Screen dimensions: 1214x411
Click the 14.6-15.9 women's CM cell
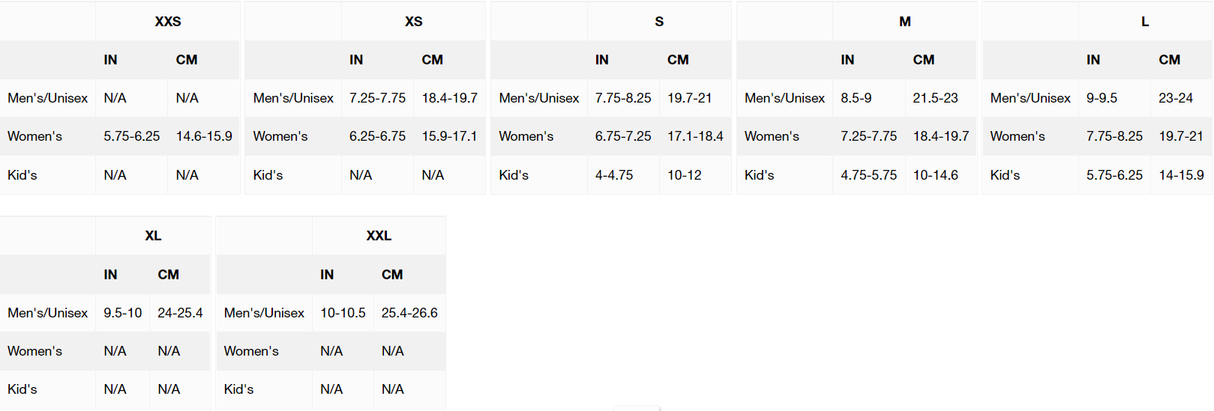204,136
